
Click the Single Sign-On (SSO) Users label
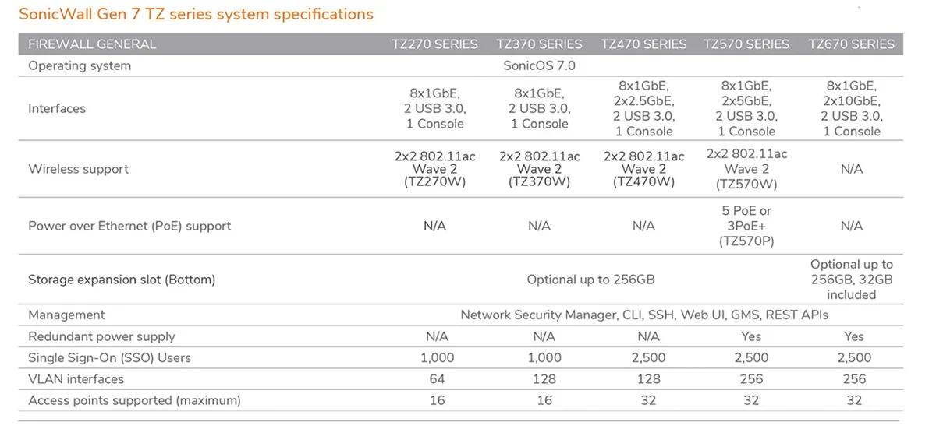coord(109,358)
